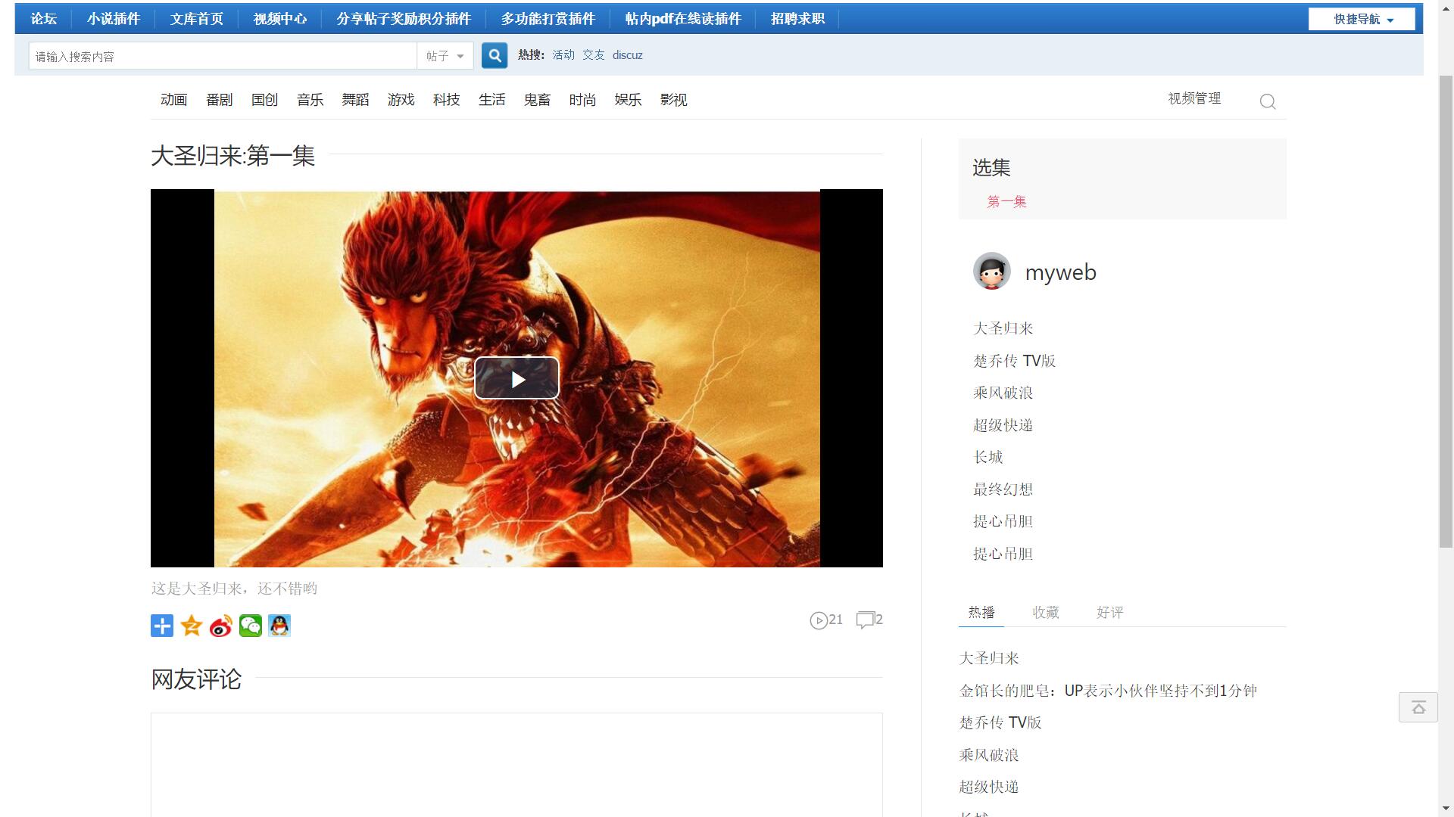
Task: Click into the comment text area
Action: (516, 764)
